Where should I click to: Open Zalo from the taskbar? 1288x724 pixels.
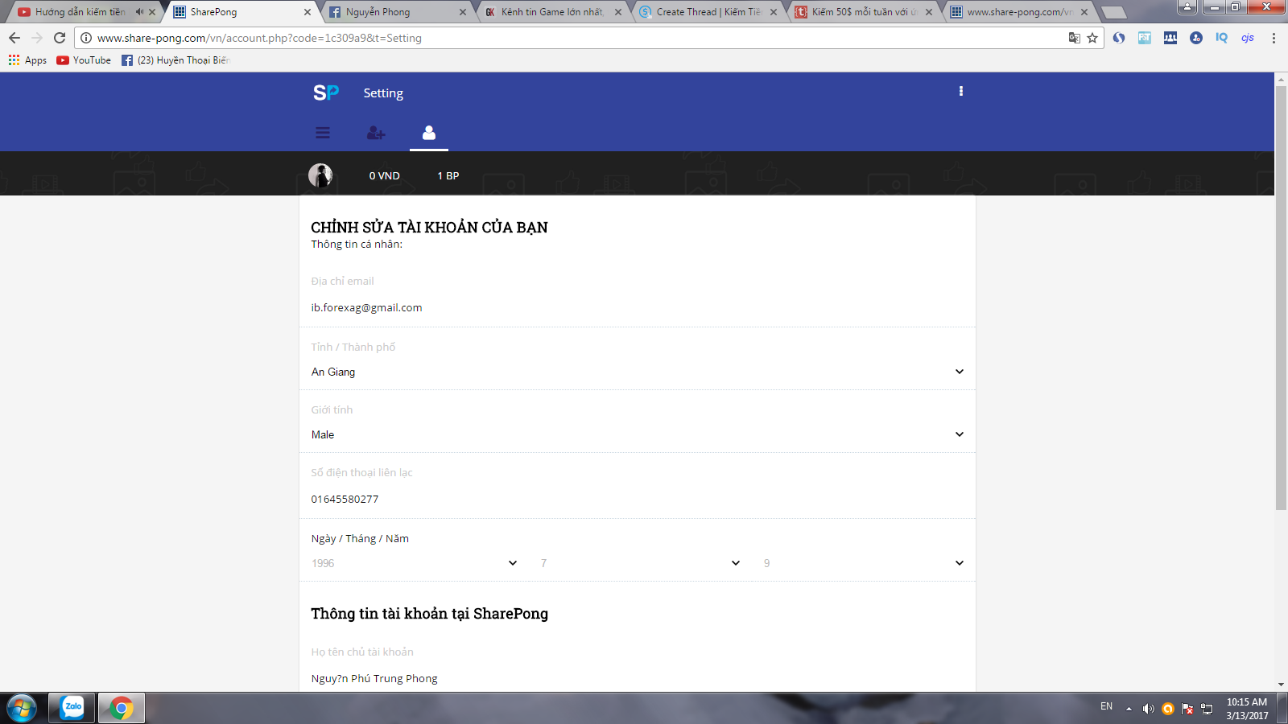click(72, 708)
